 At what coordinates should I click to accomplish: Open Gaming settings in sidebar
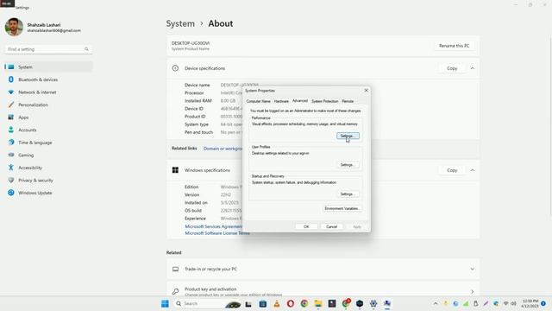(48, 155)
